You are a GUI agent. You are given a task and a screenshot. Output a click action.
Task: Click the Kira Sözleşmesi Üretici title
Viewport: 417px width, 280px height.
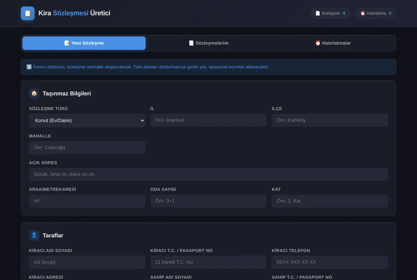click(x=74, y=13)
